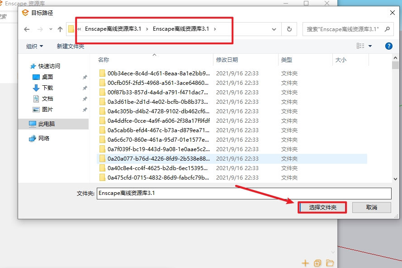Image resolution: width=402 pixels, height=268 pixels.
Task: Select 此电脑 in navigation pane
Action: coord(47,124)
